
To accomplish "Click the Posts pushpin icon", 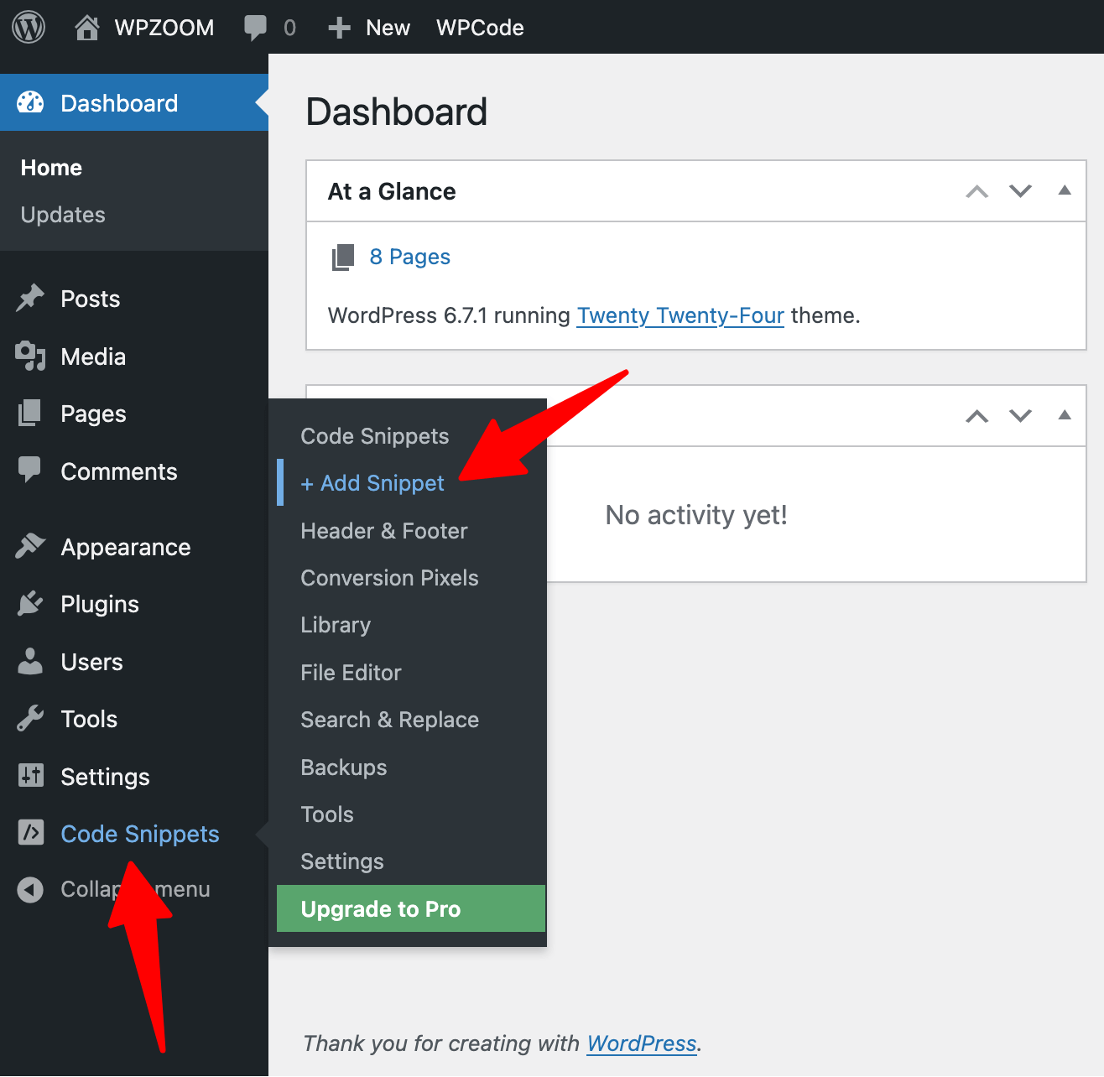I will 30,298.
